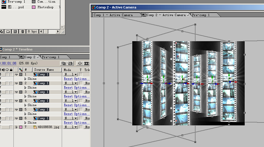Toggle preserve transparency checkbox for layer 5
The image size is (264, 147).
tap(81, 109)
